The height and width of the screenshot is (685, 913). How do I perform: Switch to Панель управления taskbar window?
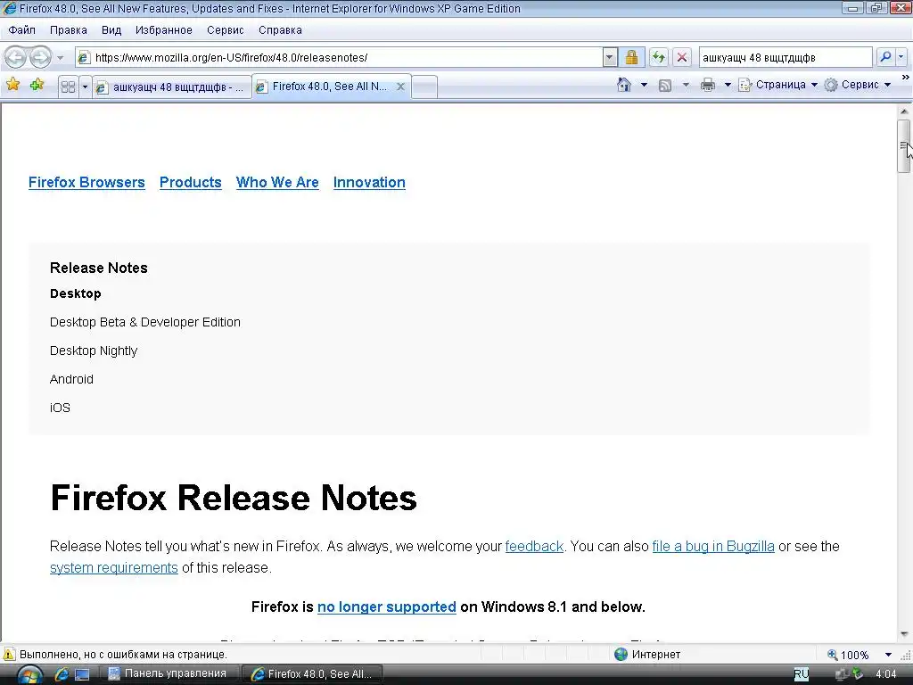(169, 674)
